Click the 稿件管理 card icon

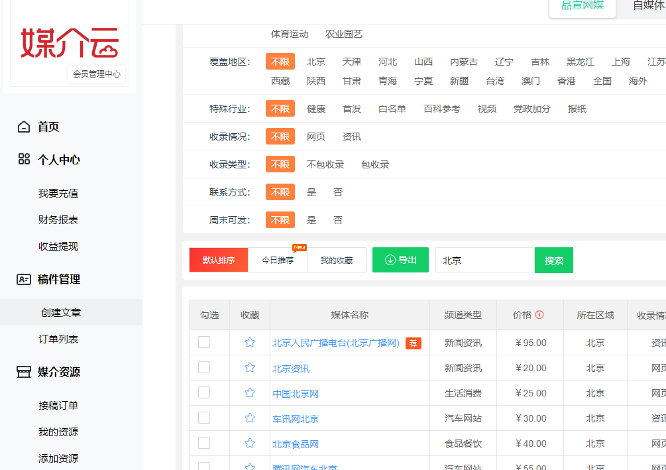click(24, 279)
